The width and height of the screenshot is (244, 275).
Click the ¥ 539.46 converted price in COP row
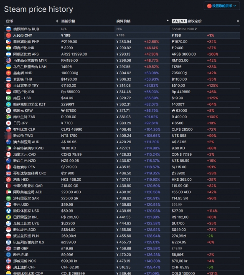tap(124, 273)
